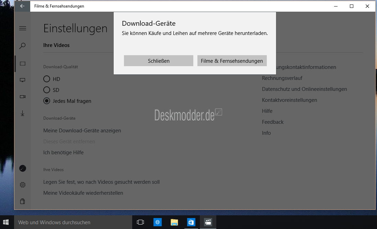The height and width of the screenshot is (229, 377).
Task: Open the Hilfe link
Action: pyautogui.click(x=267, y=111)
